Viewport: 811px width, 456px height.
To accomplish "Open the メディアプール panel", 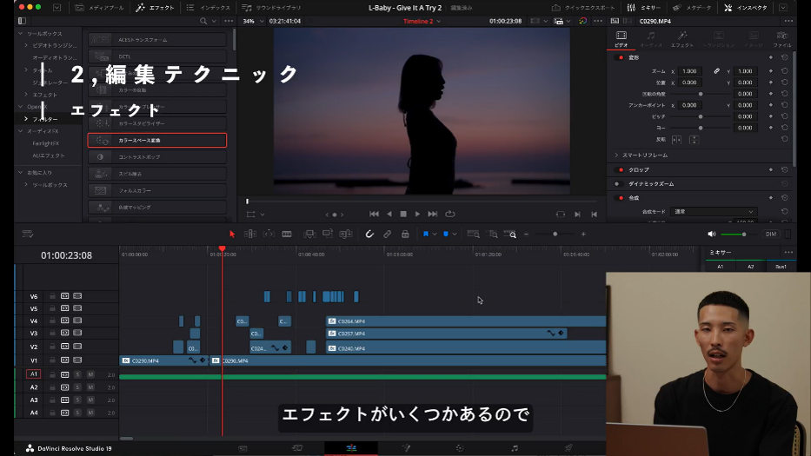I will click(97, 7).
